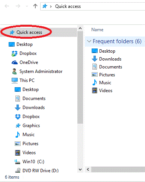Collapse the Frequent folders group chevron
The width and height of the screenshot is (145, 182).
(89, 41)
